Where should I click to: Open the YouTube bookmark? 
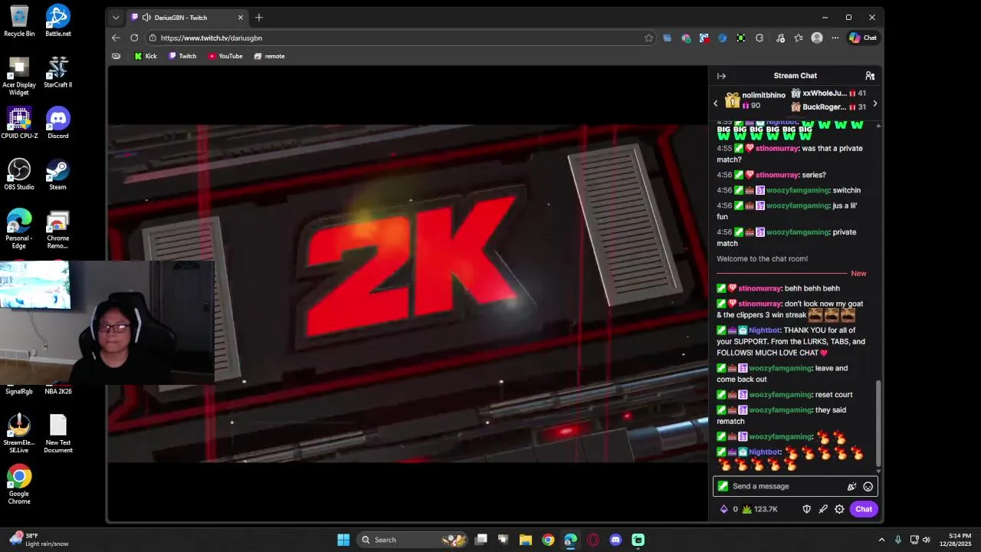pyautogui.click(x=225, y=56)
